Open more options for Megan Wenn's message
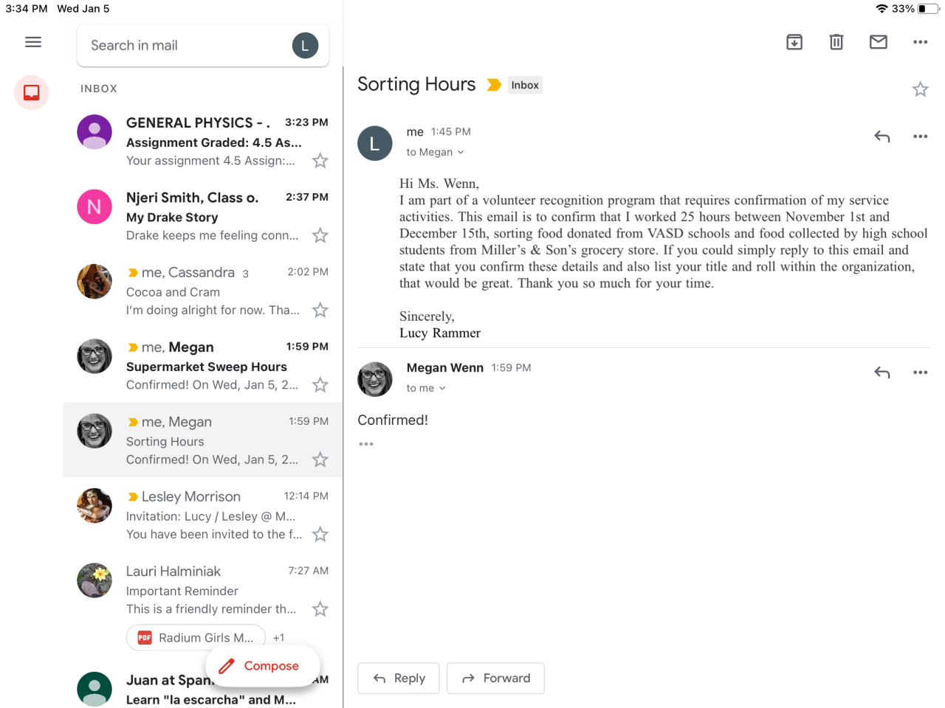 click(920, 372)
